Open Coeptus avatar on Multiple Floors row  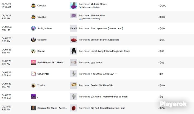[33, 6]
